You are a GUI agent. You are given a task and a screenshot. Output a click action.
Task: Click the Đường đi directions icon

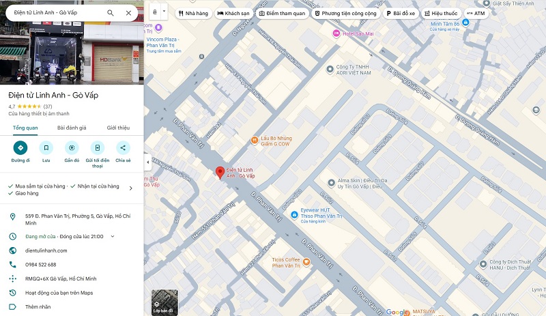(x=20, y=147)
